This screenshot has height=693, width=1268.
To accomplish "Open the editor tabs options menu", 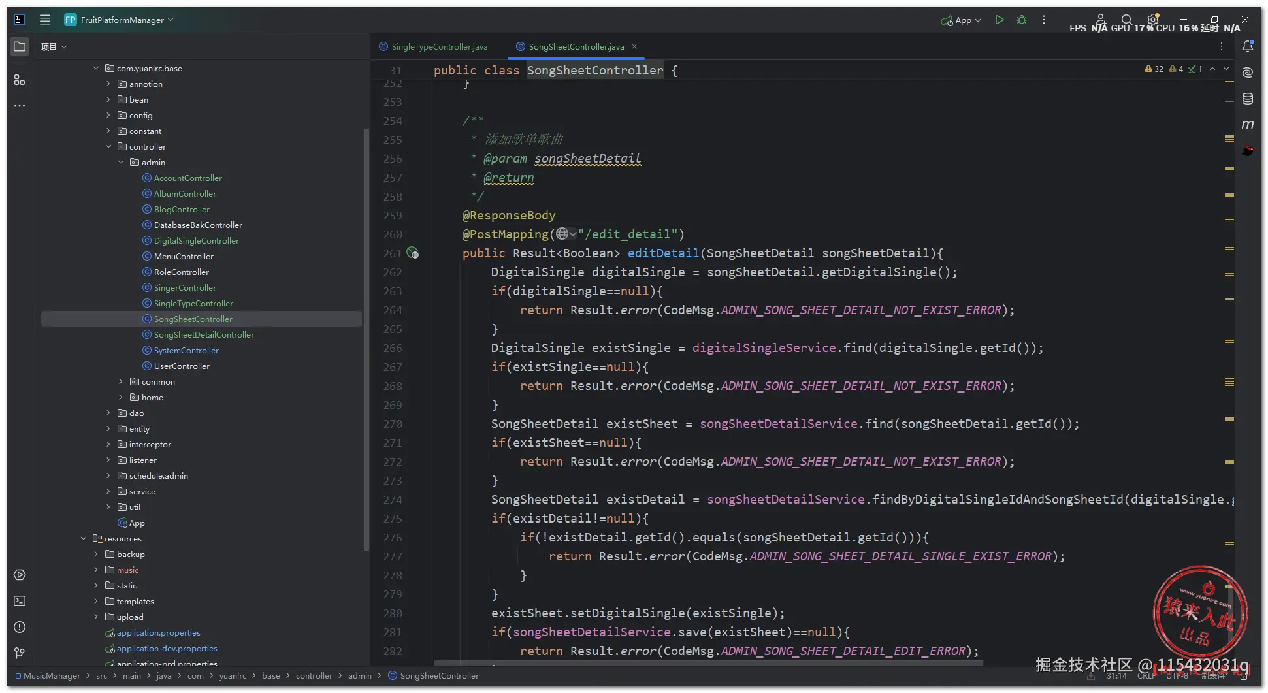I will (1222, 46).
